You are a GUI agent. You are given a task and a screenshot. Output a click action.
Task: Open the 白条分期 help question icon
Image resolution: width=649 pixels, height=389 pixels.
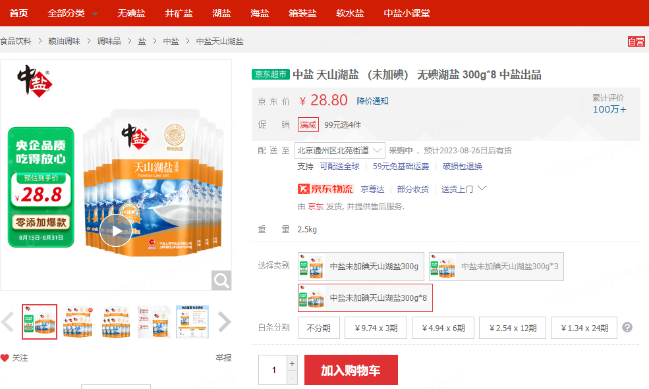tap(627, 328)
